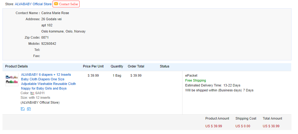298x134 pixels.
Task: Click the Shipping Cost US $ 0.00 value
Action: pos(243,126)
